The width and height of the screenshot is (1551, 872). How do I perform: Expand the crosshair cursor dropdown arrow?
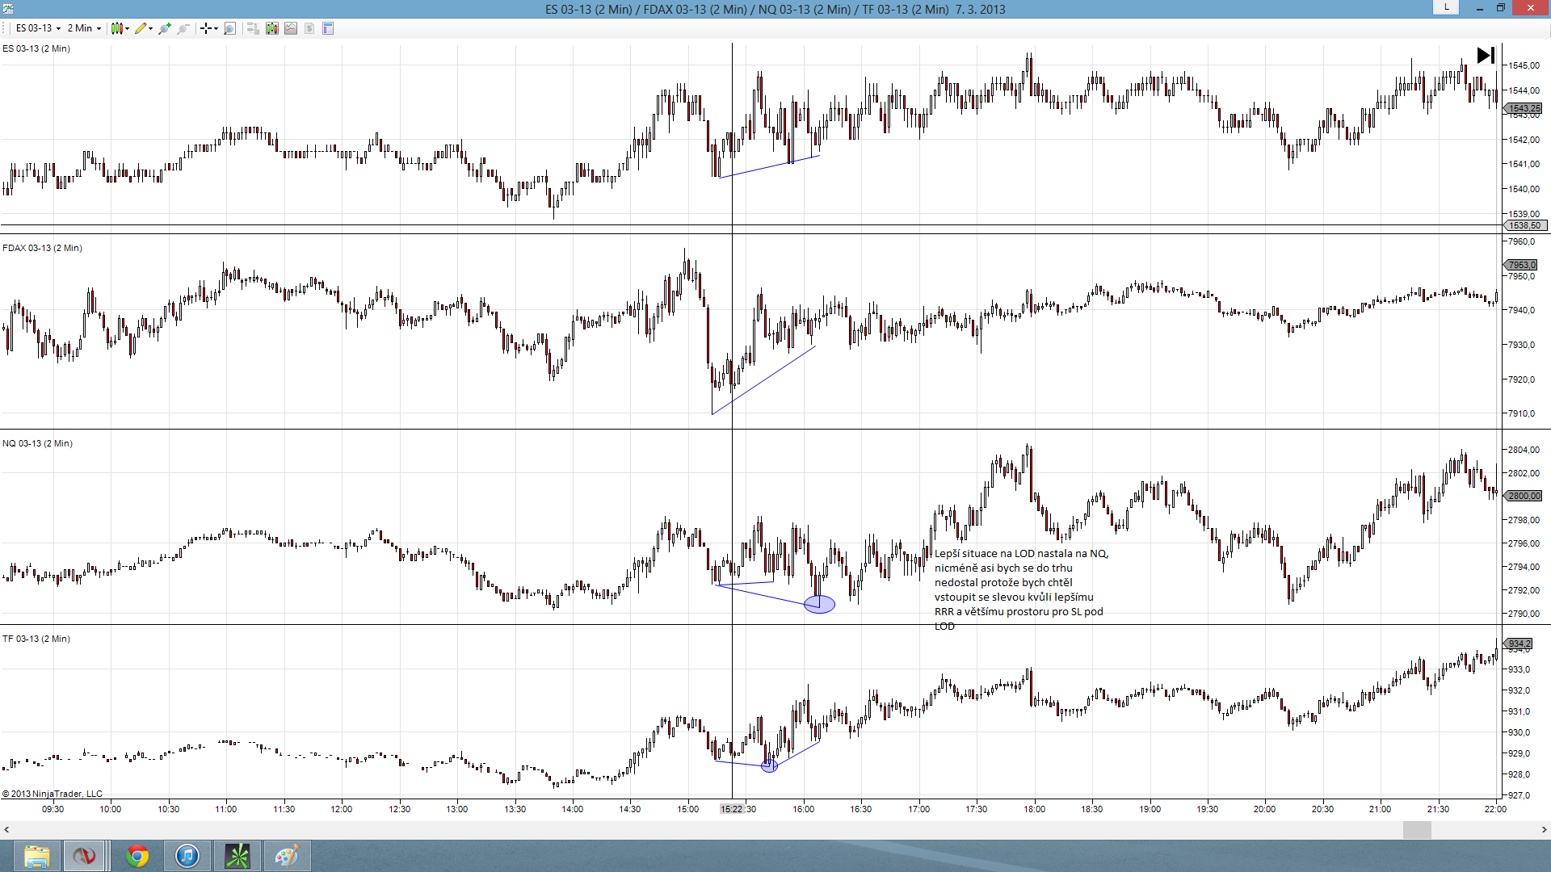(216, 28)
